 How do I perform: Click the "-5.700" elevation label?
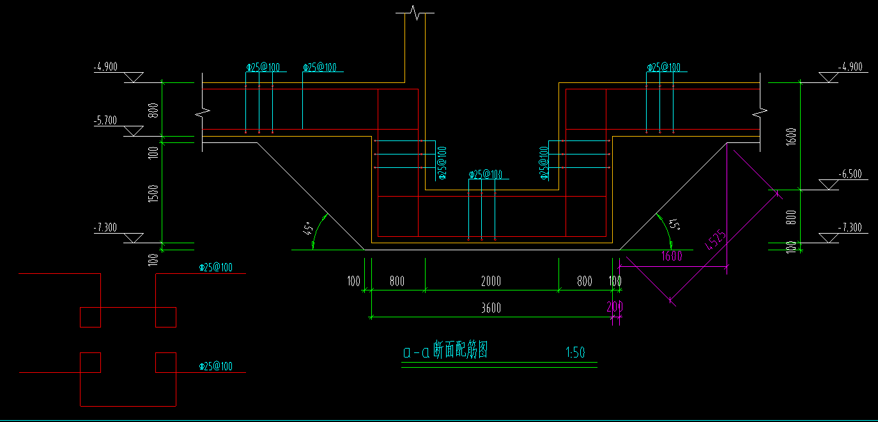(x=105, y=120)
